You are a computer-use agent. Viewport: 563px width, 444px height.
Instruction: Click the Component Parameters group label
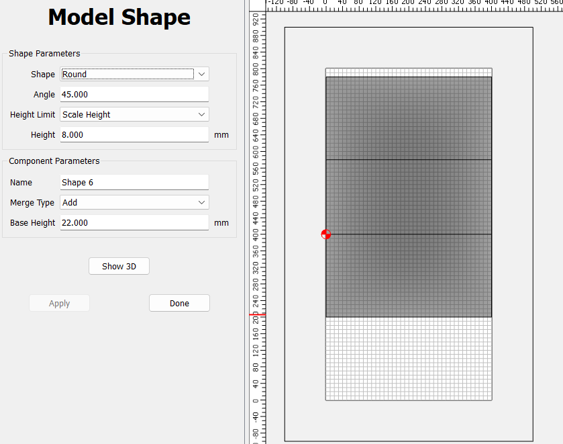coord(54,161)
